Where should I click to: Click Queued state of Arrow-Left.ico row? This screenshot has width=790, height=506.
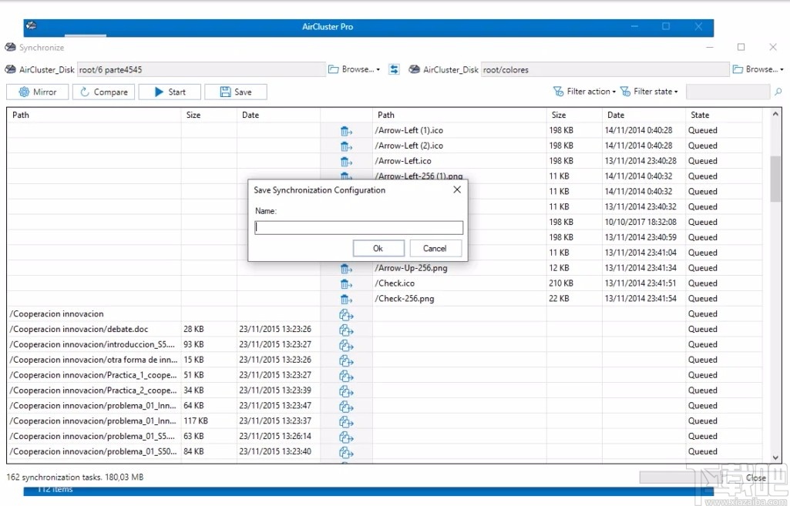[702, 161]
